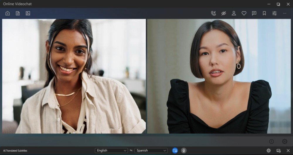Open the three-dot more options menu
The width and height of the screenshot is (293, 155).
click(x=285, y=13)
